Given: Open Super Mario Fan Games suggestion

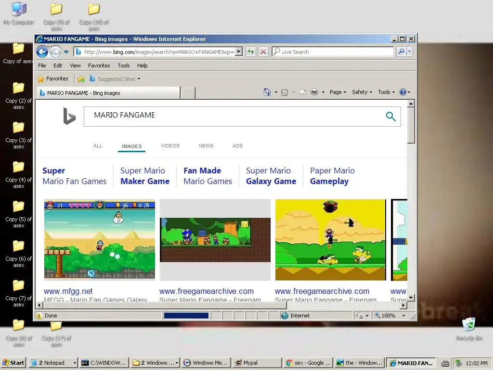Looking at the screenshot, I should coord(75,176).
